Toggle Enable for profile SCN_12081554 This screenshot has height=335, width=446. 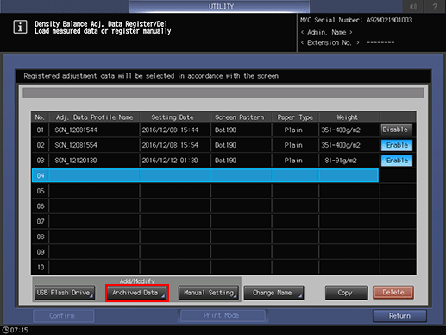397,145
